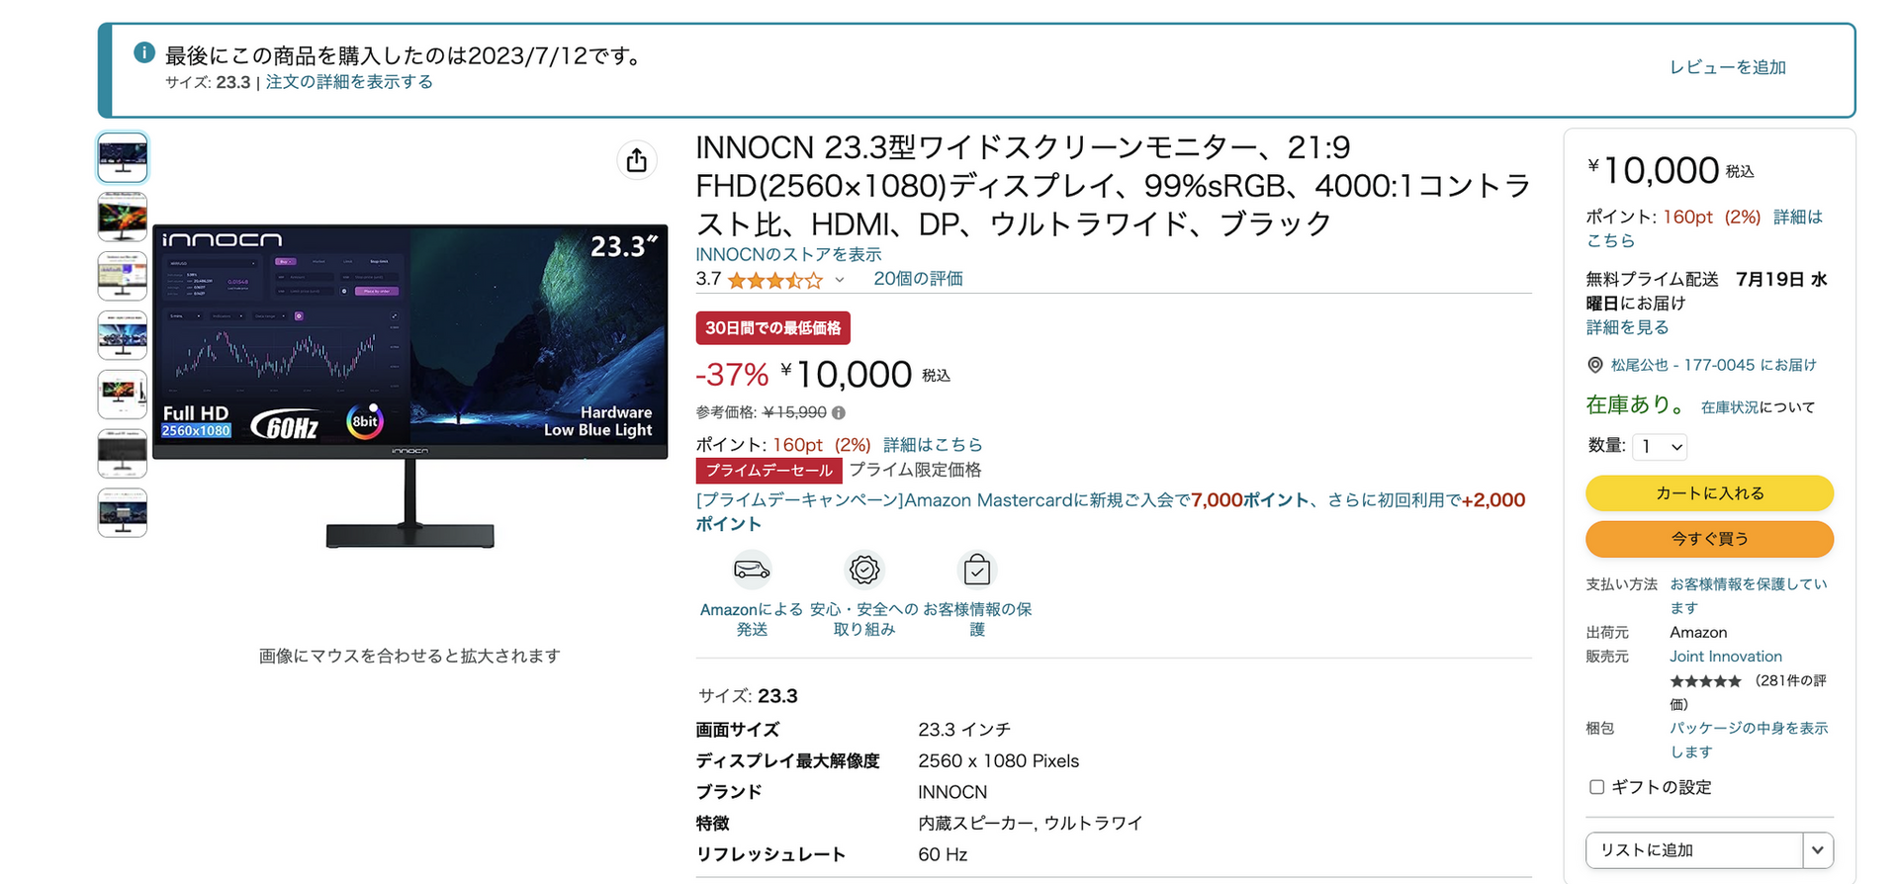Click the info icon in purchase banner
Screen dimensions: 1899x884
point(144,52)
